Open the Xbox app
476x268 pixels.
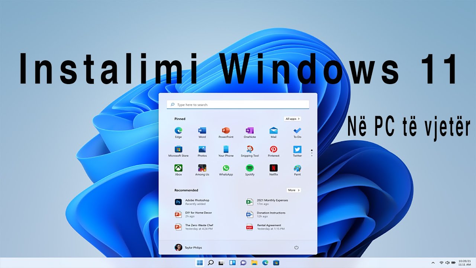tap(178, 170)
